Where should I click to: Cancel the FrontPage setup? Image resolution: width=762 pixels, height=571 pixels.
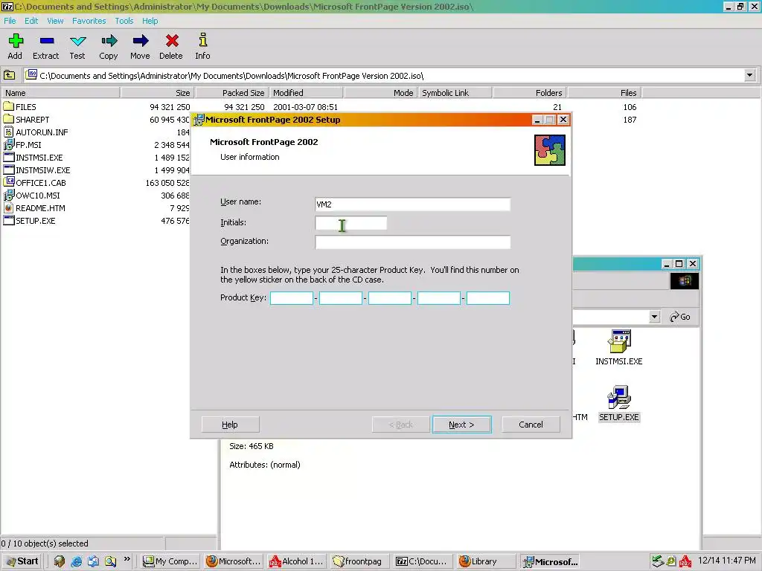pos(531,425)
